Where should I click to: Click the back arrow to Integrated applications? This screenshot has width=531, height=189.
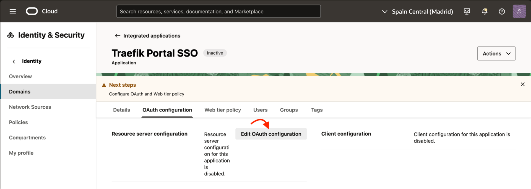pyautogui.click(x=118, y=36)
